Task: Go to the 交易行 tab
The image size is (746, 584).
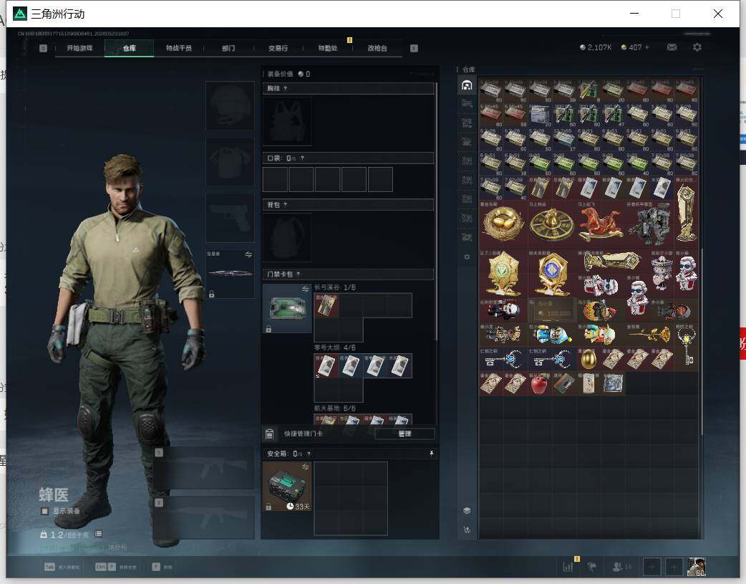Action: [278, 48]
